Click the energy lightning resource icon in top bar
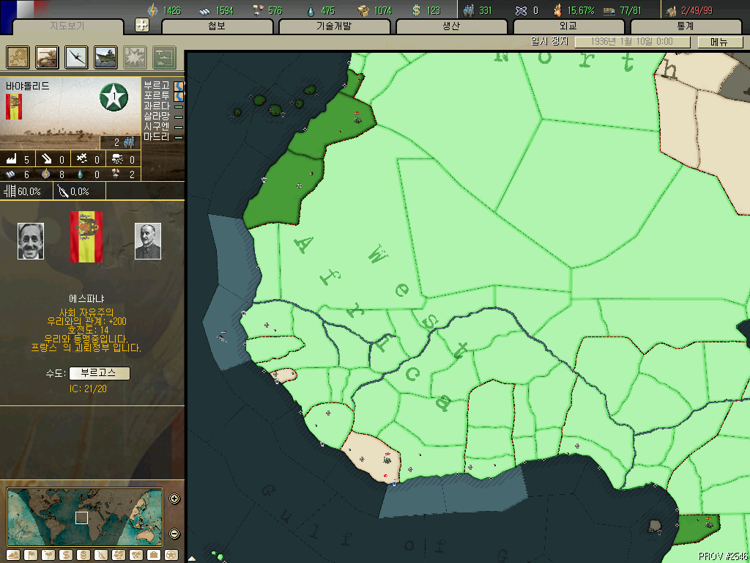Screen dimensions: 750x563 click(152, 10)
